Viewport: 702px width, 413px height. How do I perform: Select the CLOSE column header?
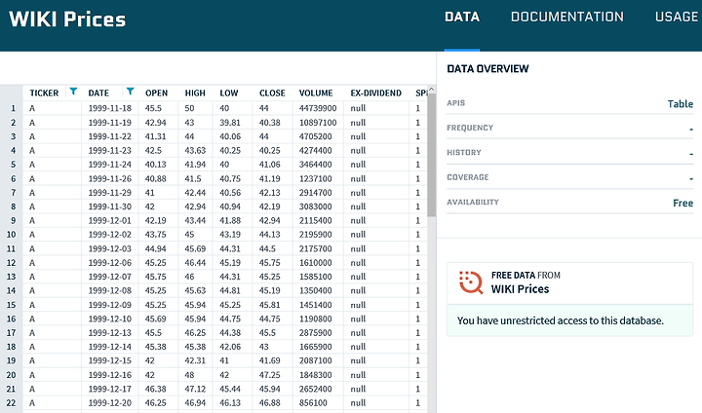pos(272,94)
